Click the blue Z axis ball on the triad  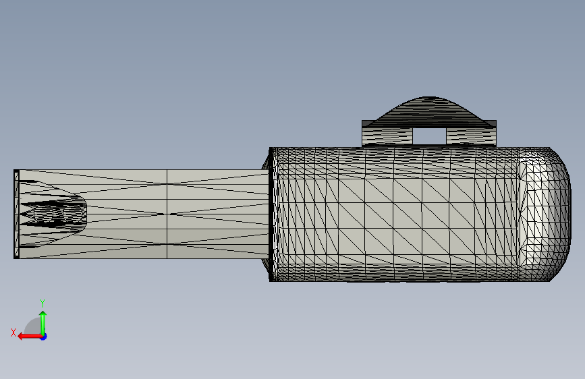44,337
